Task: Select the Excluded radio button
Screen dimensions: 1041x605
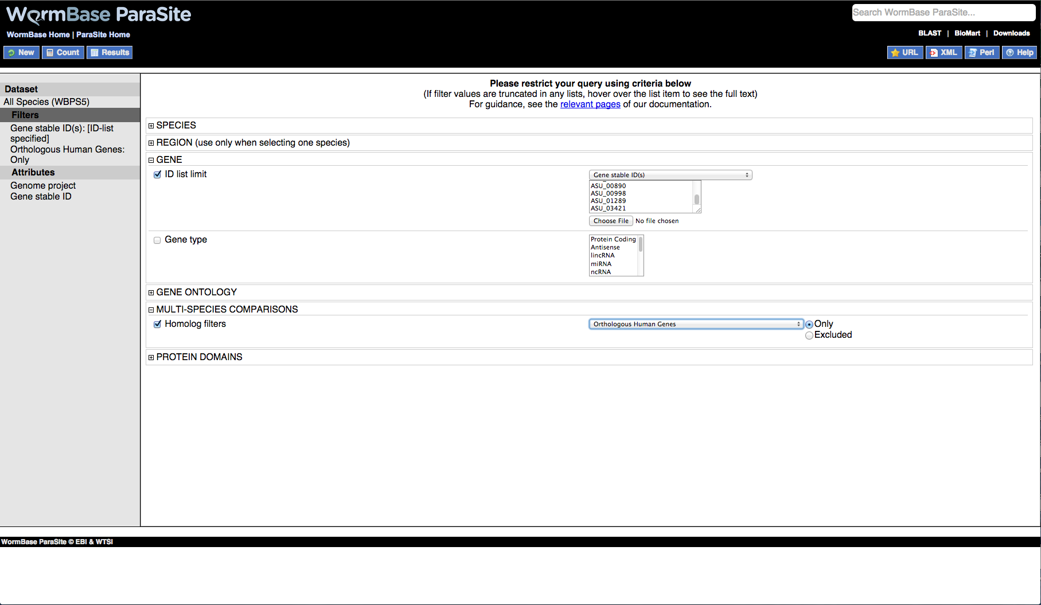Action: click(x=809, y=335)
